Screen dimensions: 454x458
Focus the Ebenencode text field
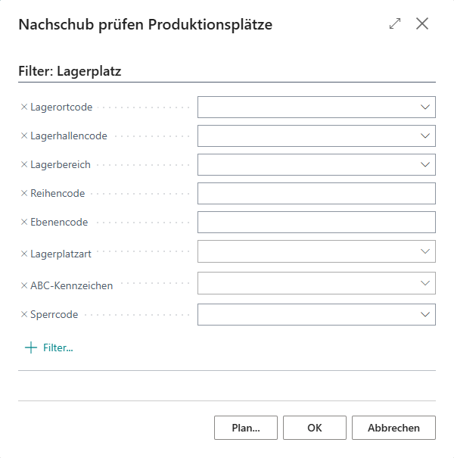point(316,222)
